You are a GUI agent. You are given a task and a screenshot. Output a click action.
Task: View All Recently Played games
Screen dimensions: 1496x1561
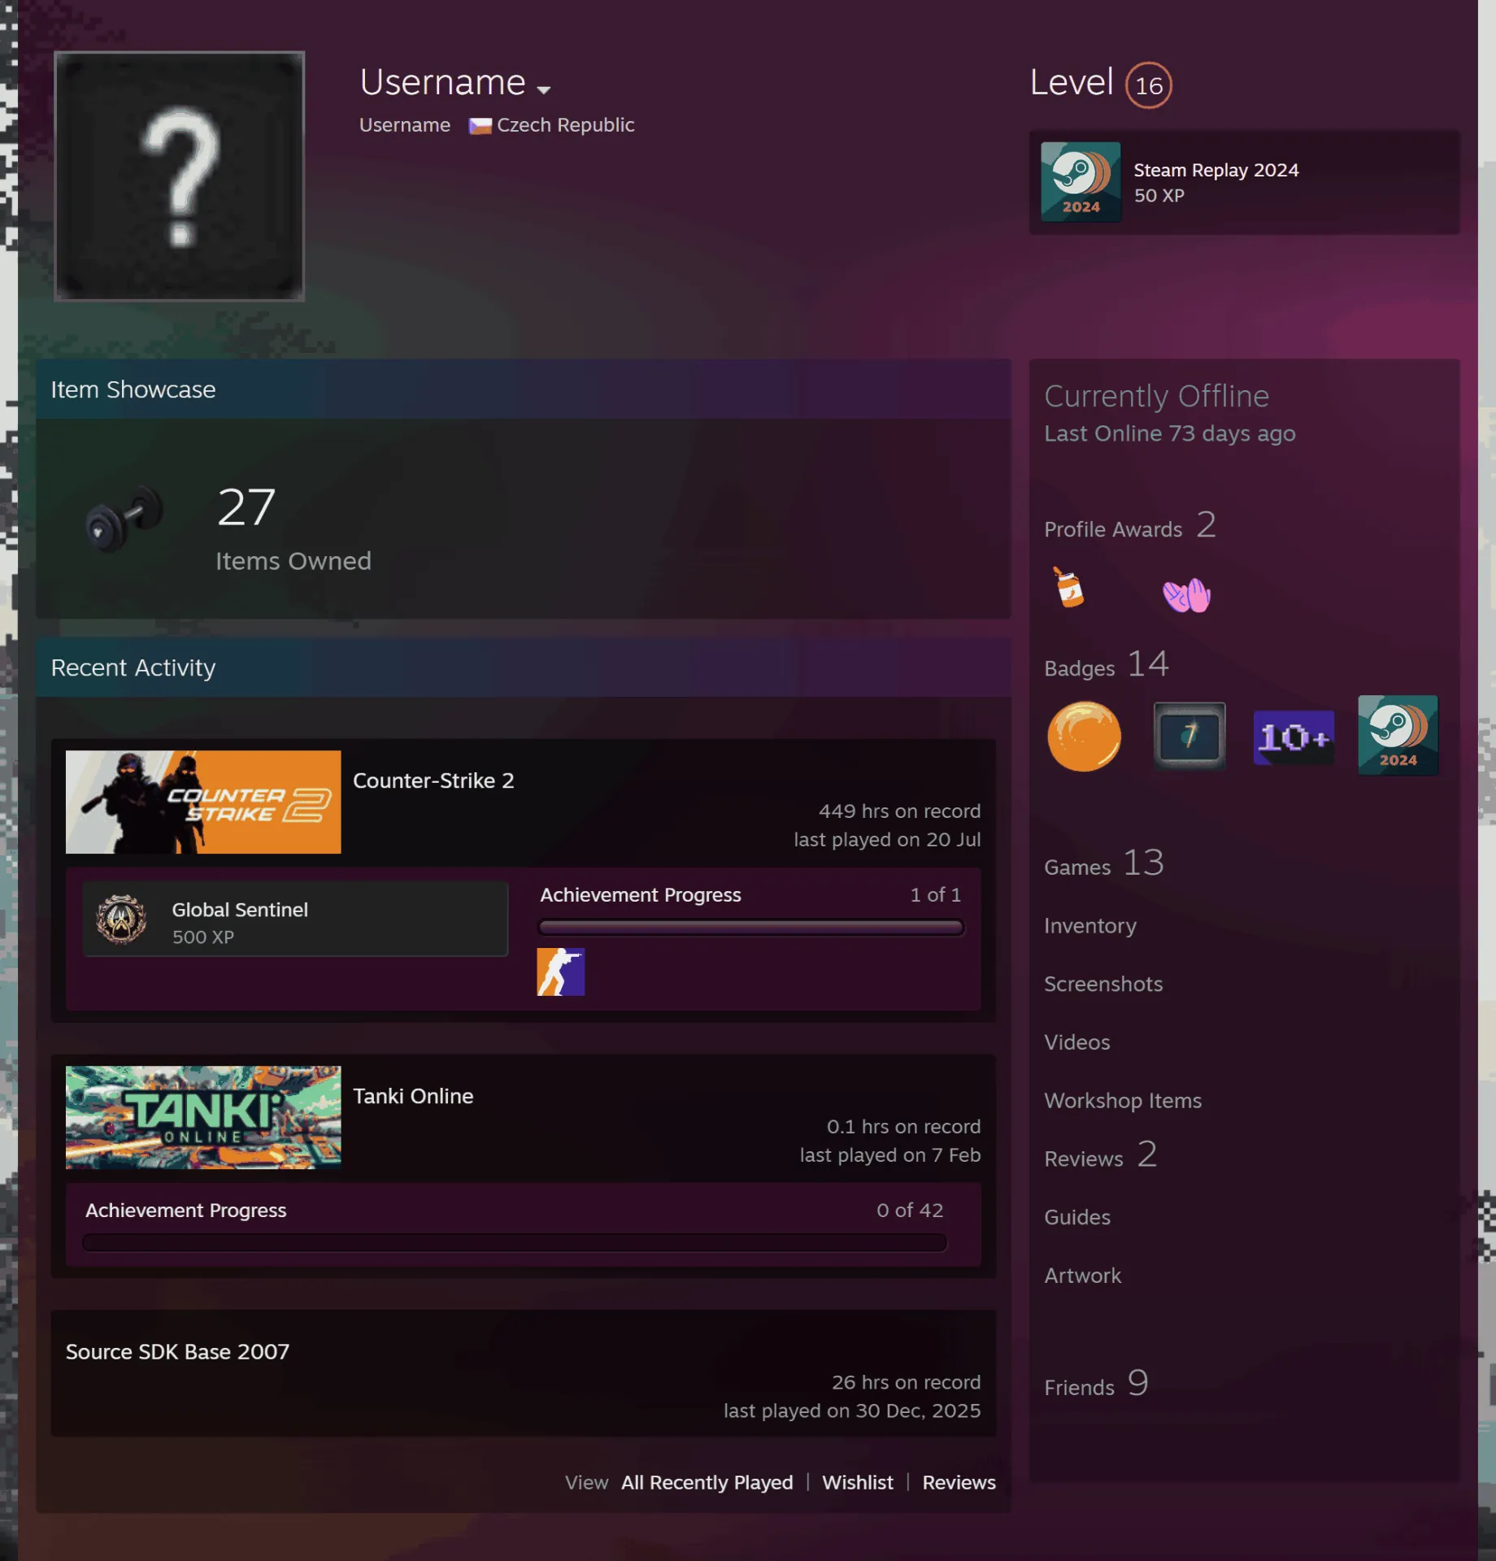click(x=707, y=1482)
